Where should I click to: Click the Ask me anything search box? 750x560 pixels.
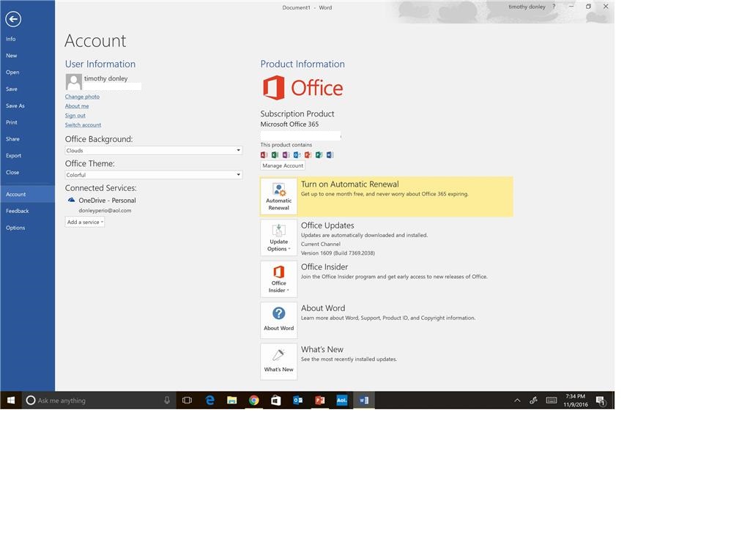pos(99,400)
